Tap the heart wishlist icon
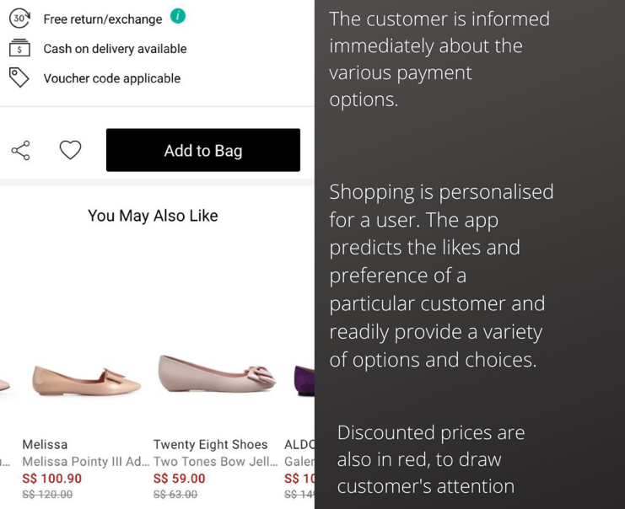 [x=70, y=150]
